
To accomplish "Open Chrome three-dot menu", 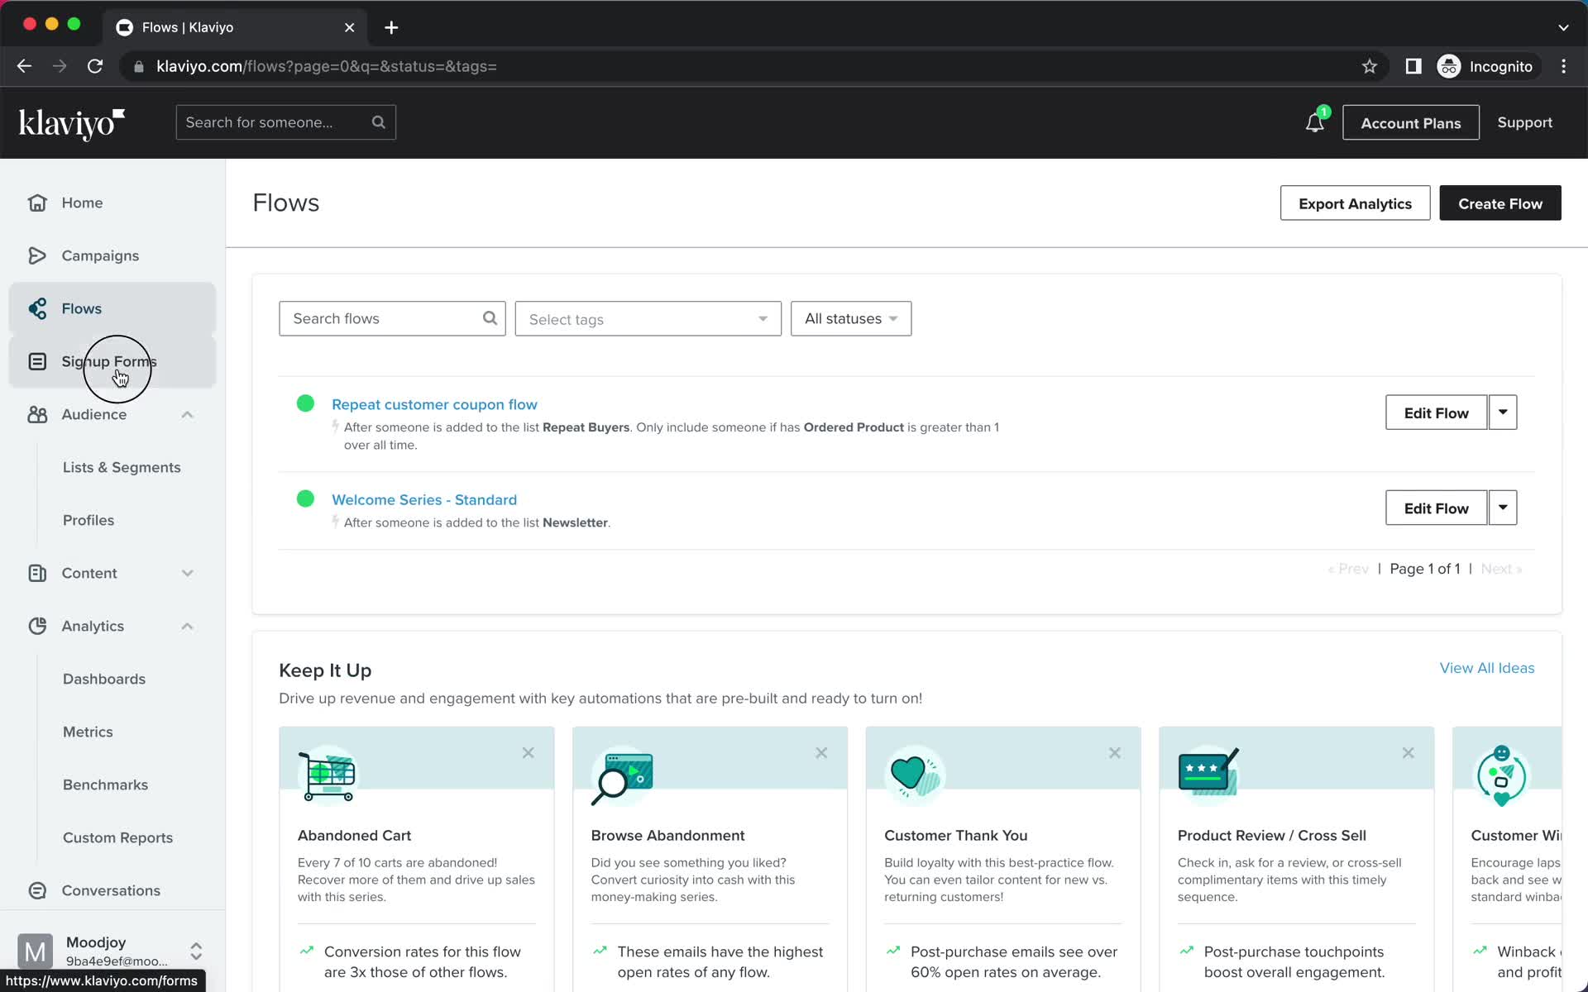I will [1563, 66].
